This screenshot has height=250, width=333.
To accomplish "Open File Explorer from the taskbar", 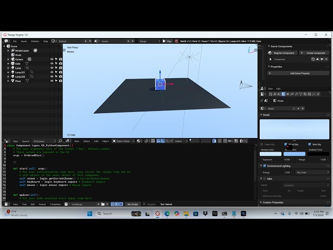I will [186, 214].
